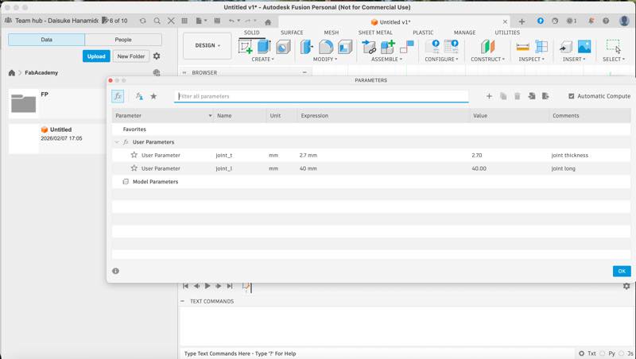Click the Insert Canvas image icon
The width and height of the screenshot is (636, 359).
(584, 47)
